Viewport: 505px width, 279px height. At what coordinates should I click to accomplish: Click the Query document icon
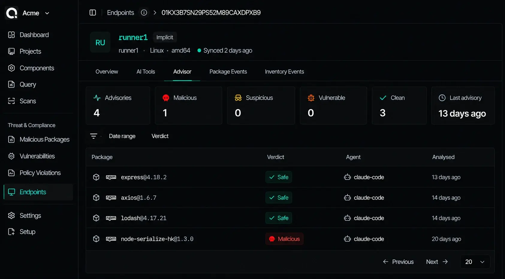click(x=11, y=85)
